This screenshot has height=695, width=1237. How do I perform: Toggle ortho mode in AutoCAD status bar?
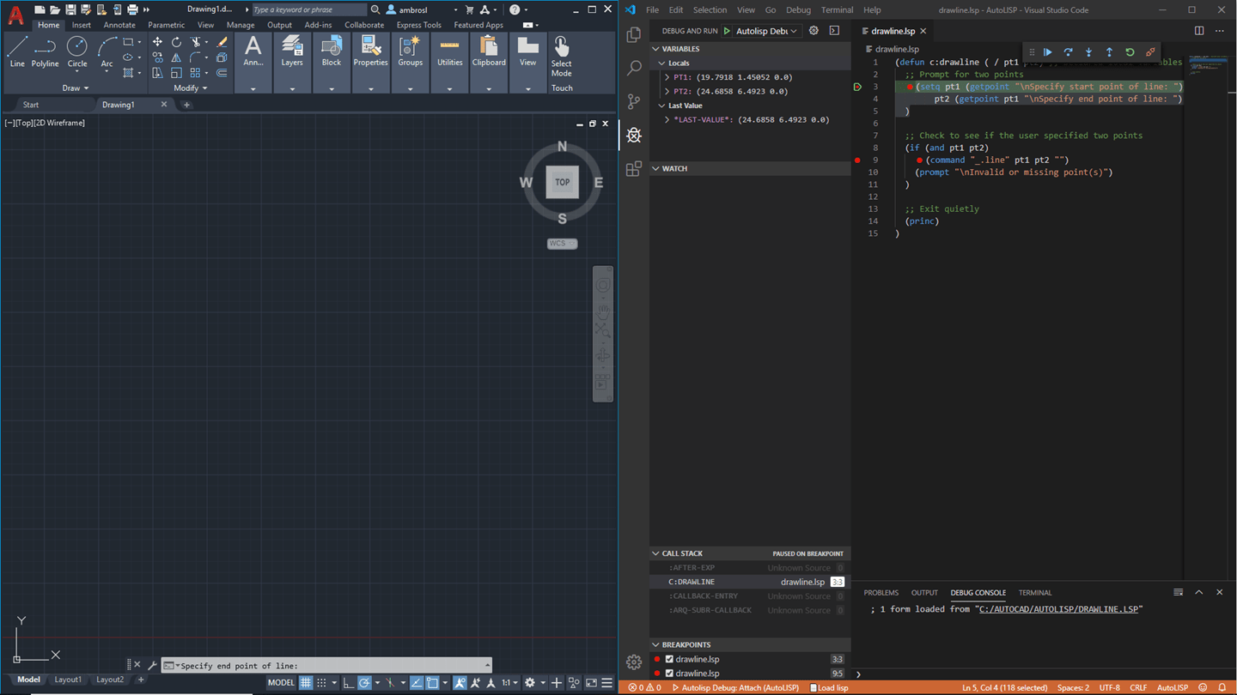click(x=348, y=683)
